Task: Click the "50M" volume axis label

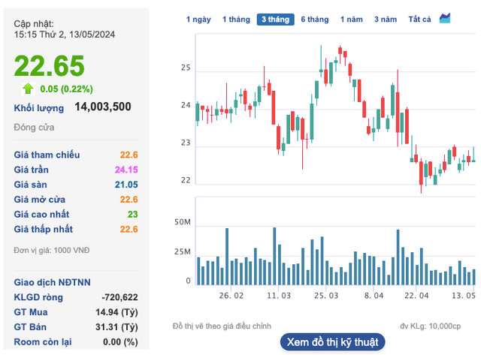Action: 182,223
